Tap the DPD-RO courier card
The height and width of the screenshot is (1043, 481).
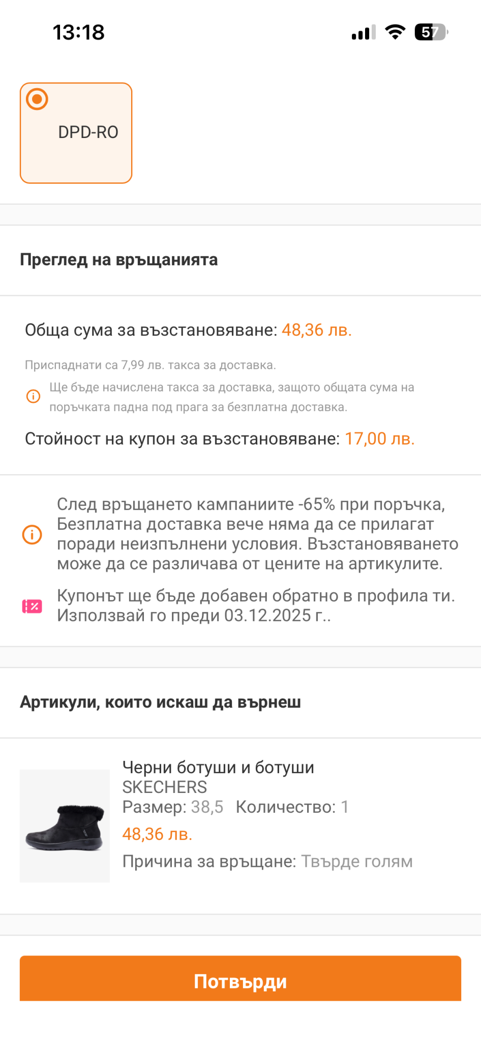coord(76,133)
